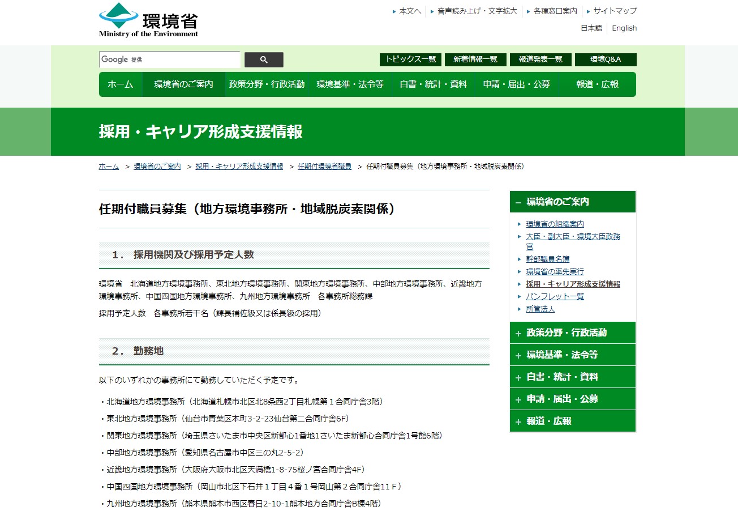This screenshot has height=524, width=738.
Task: Expand the 報道・広報 sidebar section
Action: coord(572,421)
